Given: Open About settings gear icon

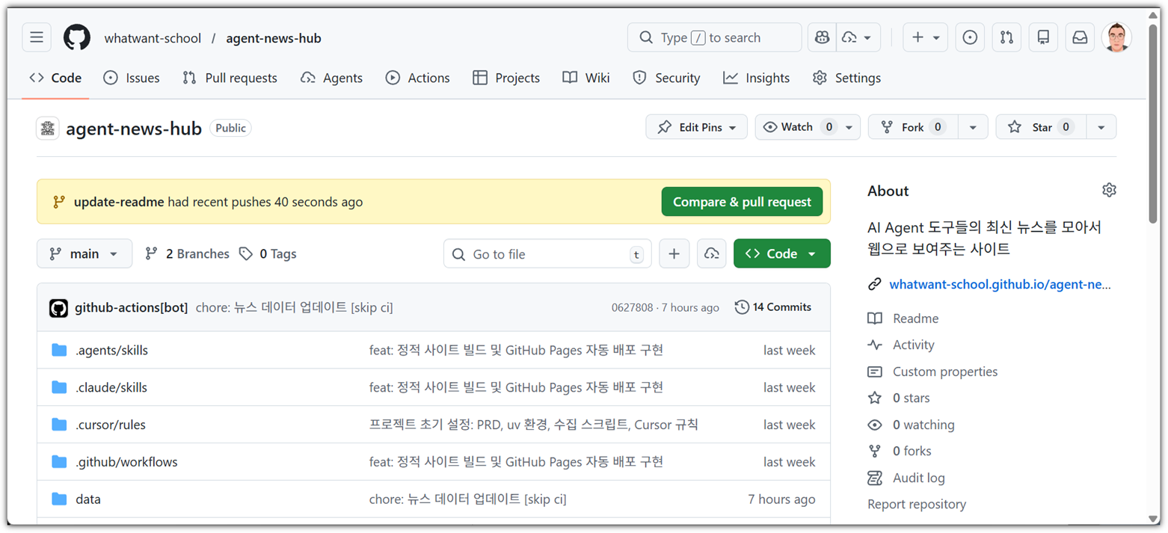Looking at the screenshot, I should coord(1109,190).
